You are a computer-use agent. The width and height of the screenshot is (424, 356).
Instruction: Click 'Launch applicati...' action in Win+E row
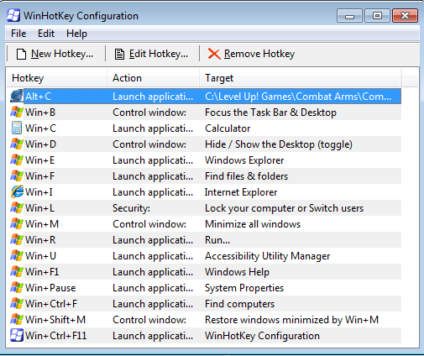point(153,160)
